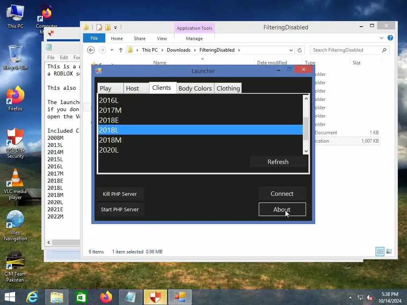Launch Internet Explorer from taskbar
Image resolution: width=407 pixels, height=305 pixels.
point(33,297)
